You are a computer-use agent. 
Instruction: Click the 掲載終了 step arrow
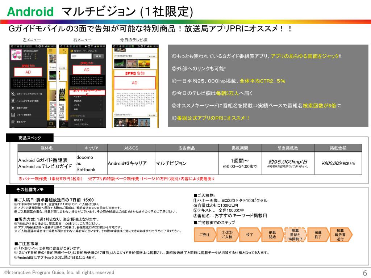point(318,235)
